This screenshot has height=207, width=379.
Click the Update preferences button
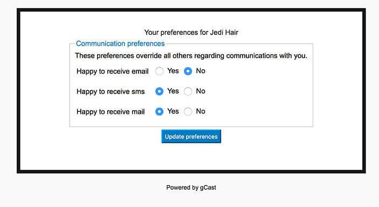pos(191,137)
